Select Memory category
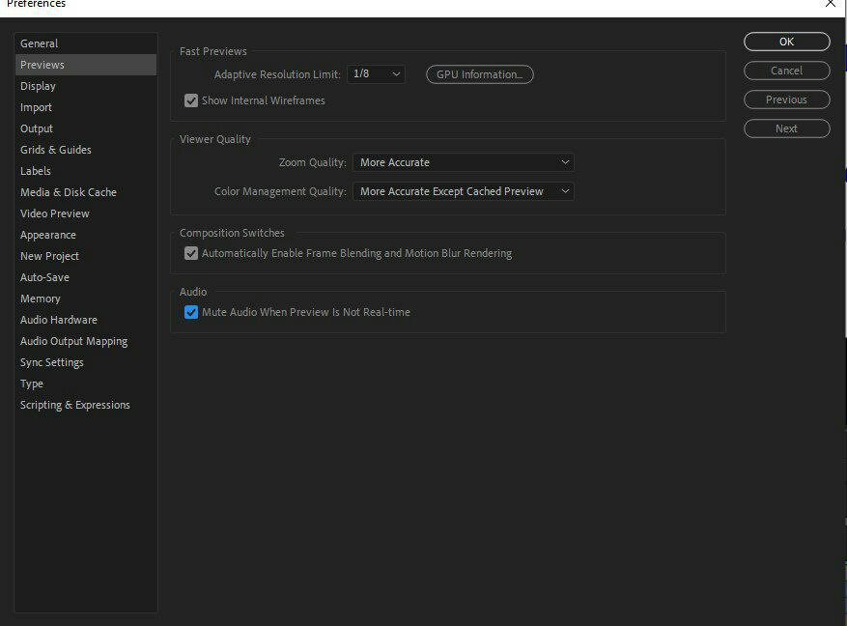This screenshot has width=847, height=626. (x=86, y=299)
